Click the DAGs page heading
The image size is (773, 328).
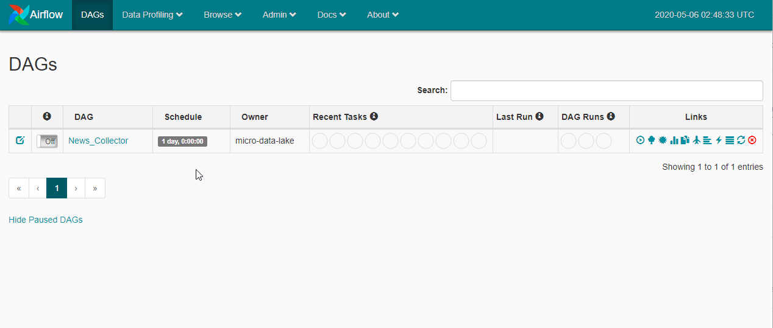[33, 65]
